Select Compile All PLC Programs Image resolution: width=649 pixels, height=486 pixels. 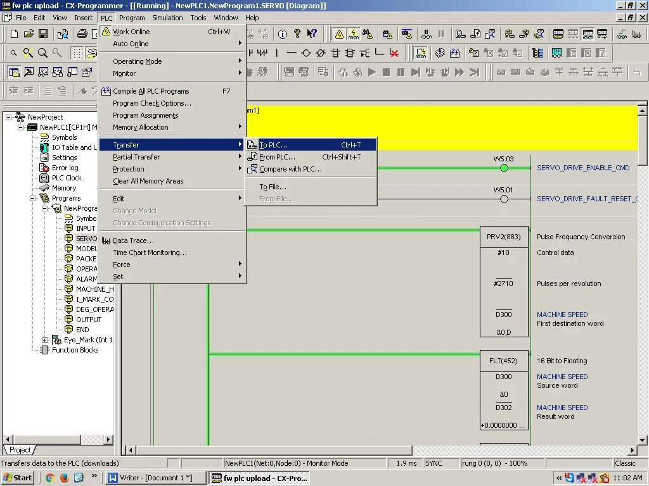tap(172, 91)
